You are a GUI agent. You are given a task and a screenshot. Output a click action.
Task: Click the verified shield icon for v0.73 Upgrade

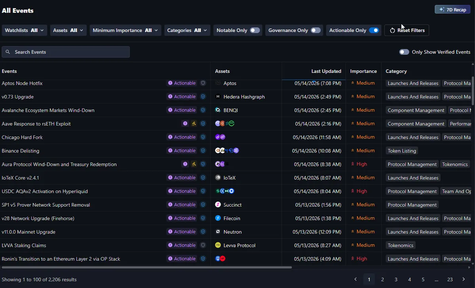[x=203, y=97]
